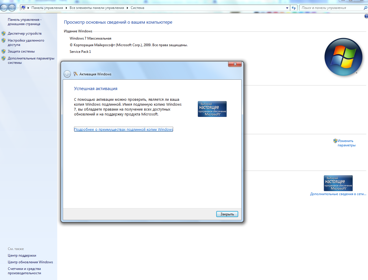This screenshot has width=368, height=280.
Task: Select the Все элементы панели управления breadcrumb
Action: [97, 8]
